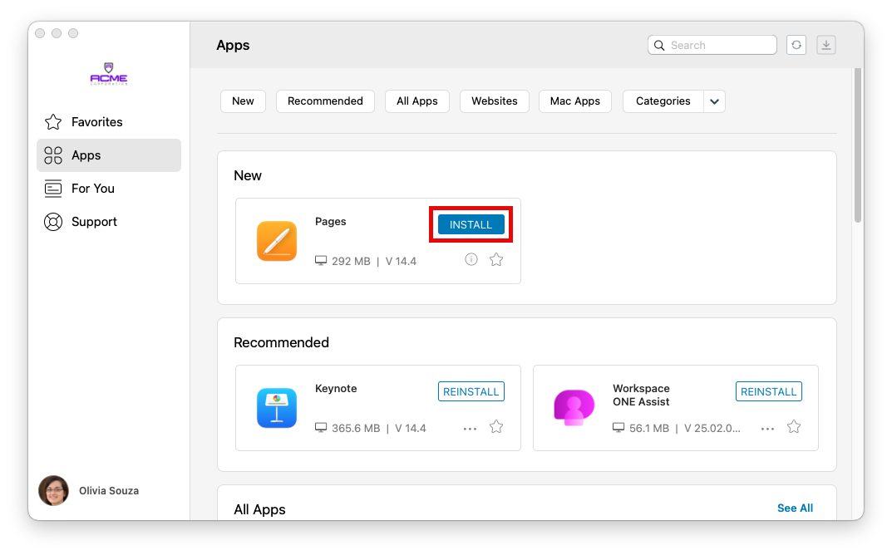This screenshot has width=892, height=555.
Task: Switch to the Websites filter
Action: (x=494, y=101)
